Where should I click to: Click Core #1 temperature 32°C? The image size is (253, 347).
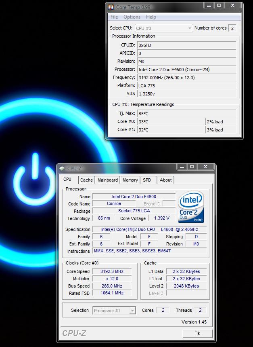pyautogui.click(x=171, y=130)
